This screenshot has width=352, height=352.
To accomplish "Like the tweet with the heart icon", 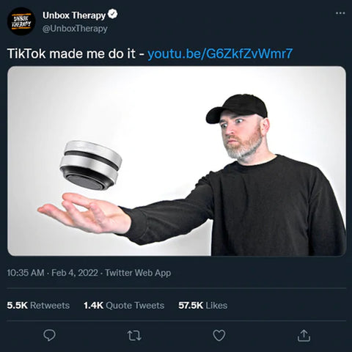I will 219,335.
